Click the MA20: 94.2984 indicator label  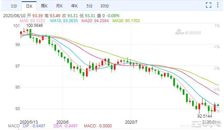click(95, 21)
